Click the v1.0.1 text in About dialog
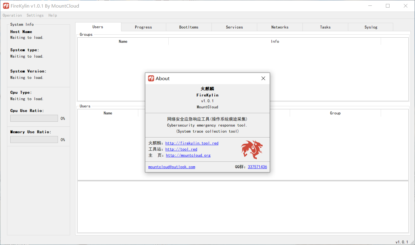The width and height of the screenshot is (415, 245). (x=207, y=101)
